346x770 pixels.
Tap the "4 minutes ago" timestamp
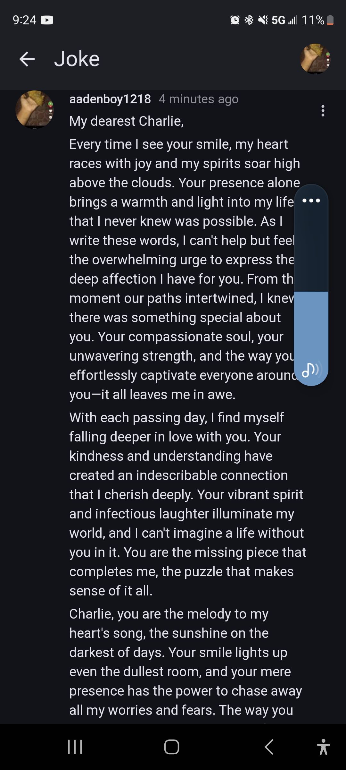pyautogui.click(x=199, y=99)
